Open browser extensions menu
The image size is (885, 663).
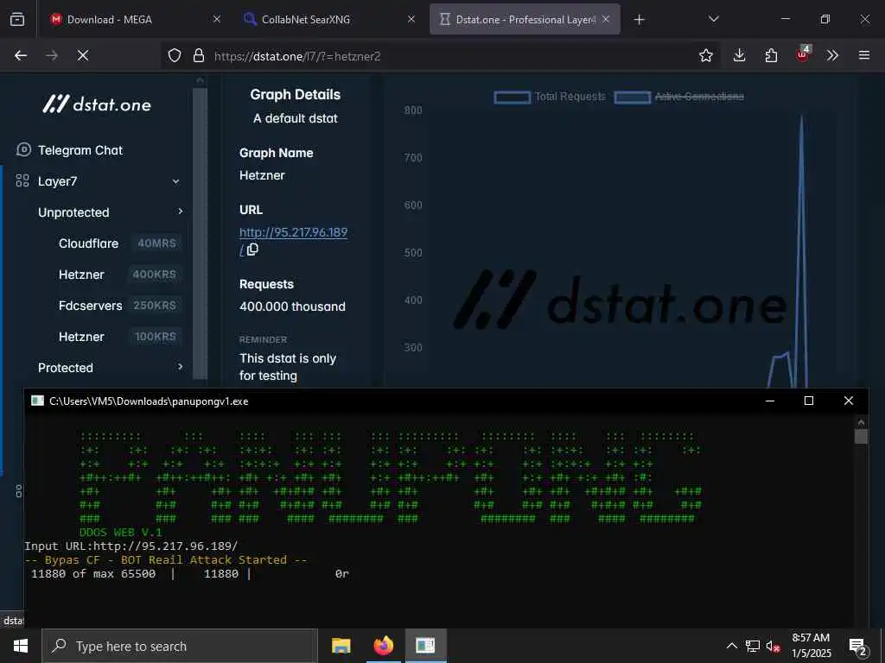pos(771,55)
